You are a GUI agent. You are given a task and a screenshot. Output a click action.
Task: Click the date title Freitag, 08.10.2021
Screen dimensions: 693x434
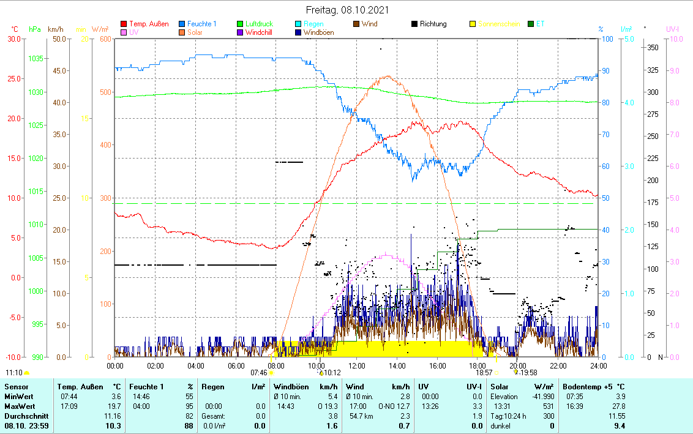346,10
